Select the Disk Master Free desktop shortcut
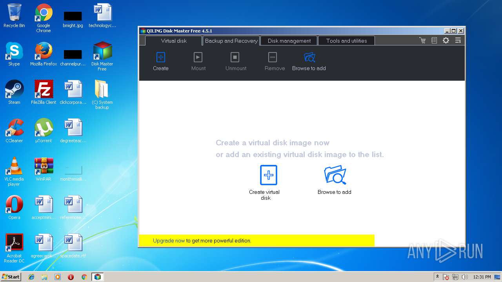This screenshot has width=502, height=282. point(102,57)
